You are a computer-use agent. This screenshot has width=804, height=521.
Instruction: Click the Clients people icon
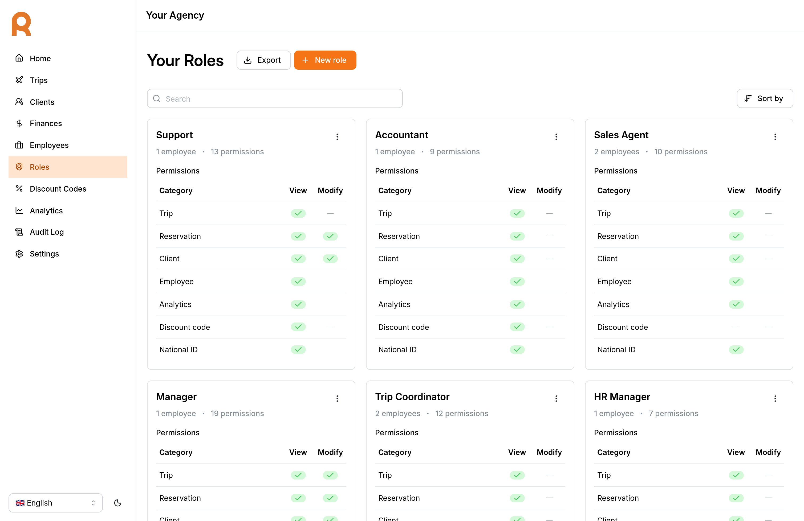point(19,102)
